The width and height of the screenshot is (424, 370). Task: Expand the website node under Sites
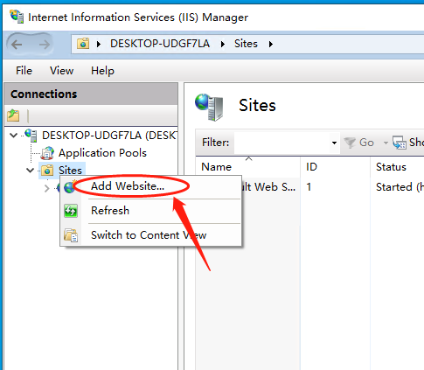(x=47, y=188)
